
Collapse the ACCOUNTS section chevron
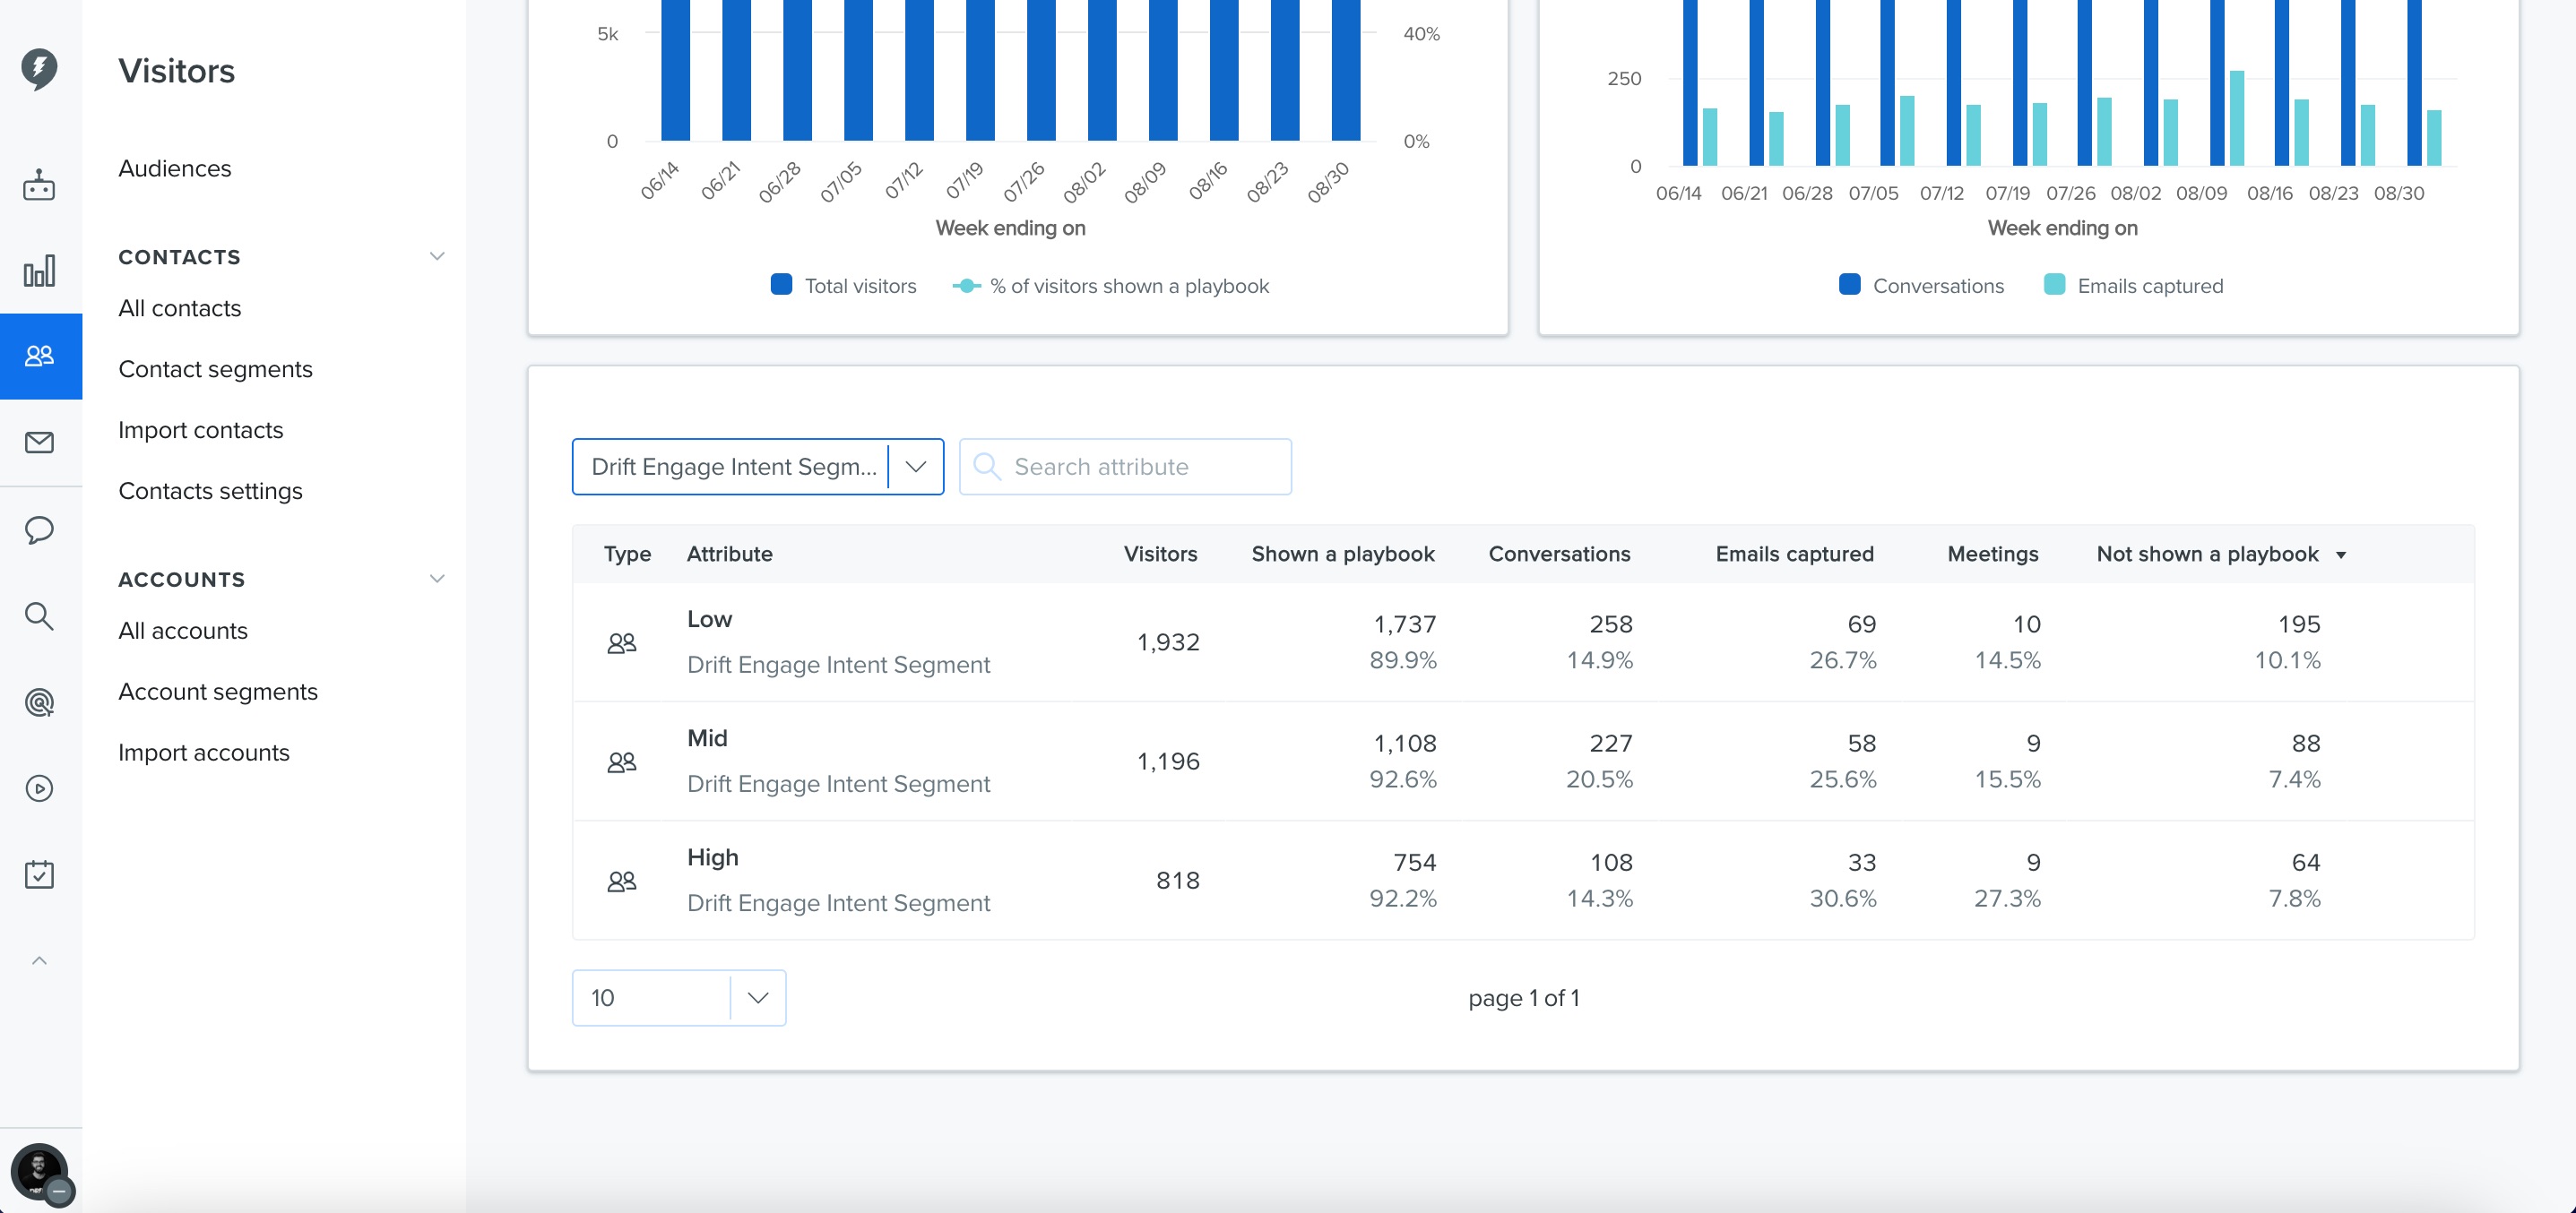437,580
